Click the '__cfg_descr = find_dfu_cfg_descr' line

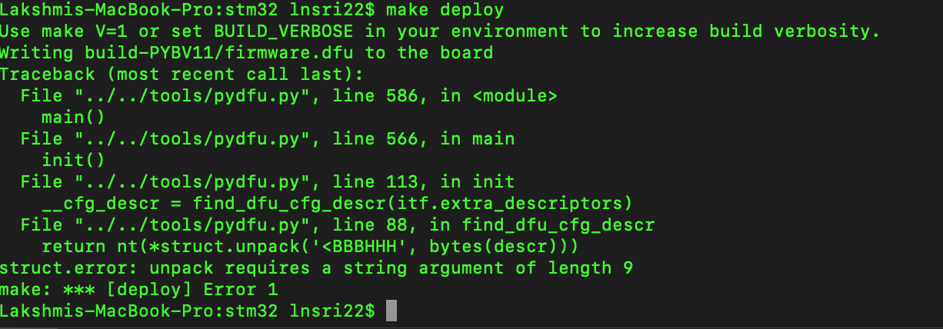(x=337, y=204)
